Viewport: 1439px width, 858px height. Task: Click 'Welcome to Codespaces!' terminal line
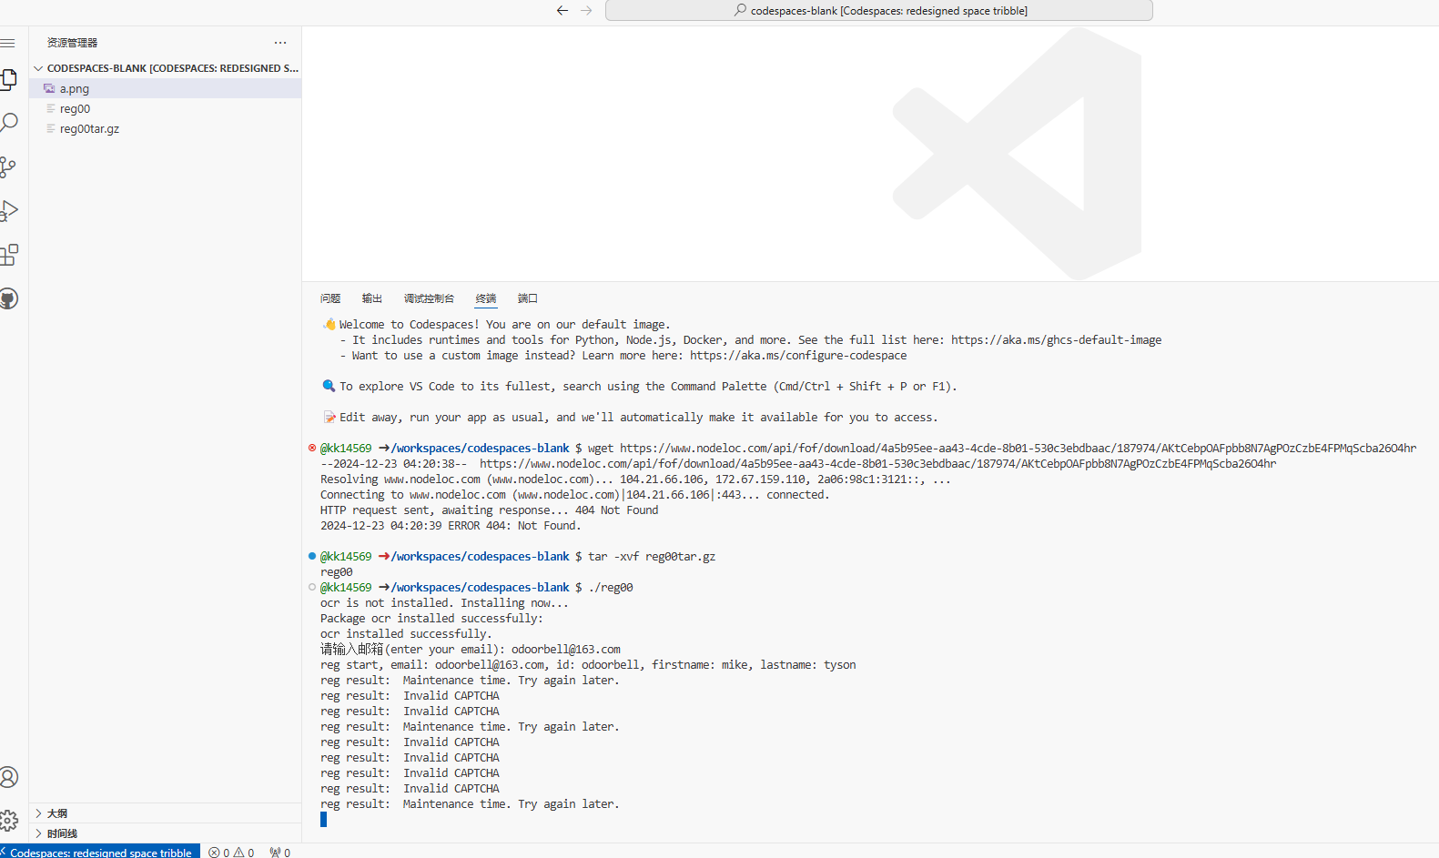496,325
